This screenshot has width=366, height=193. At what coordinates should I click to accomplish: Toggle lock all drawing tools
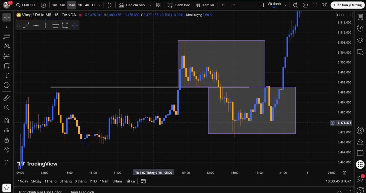(x=6, y=140)
